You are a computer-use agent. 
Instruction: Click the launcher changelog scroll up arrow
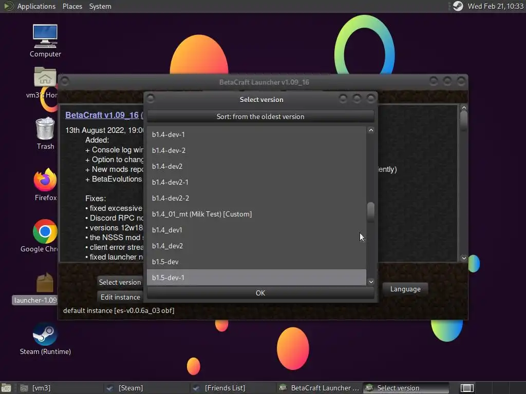tap(464, 108)
